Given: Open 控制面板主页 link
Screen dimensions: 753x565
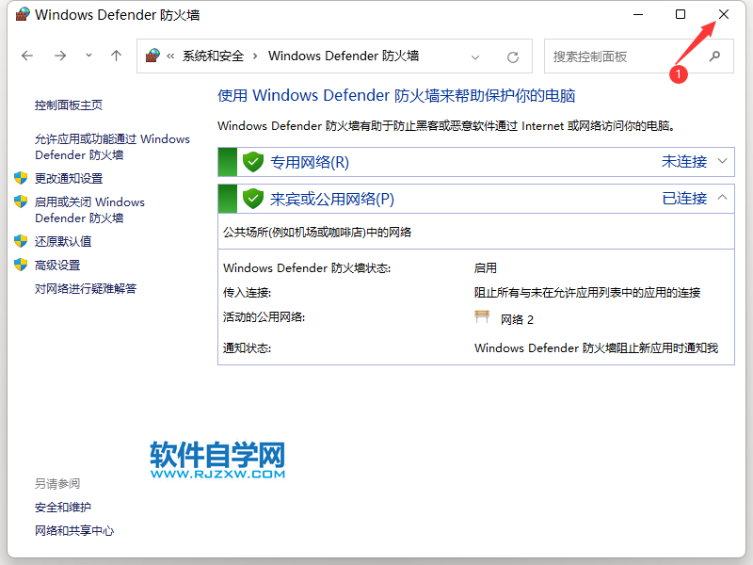Looking at the screenshot, I should click(x=69, y=105).
